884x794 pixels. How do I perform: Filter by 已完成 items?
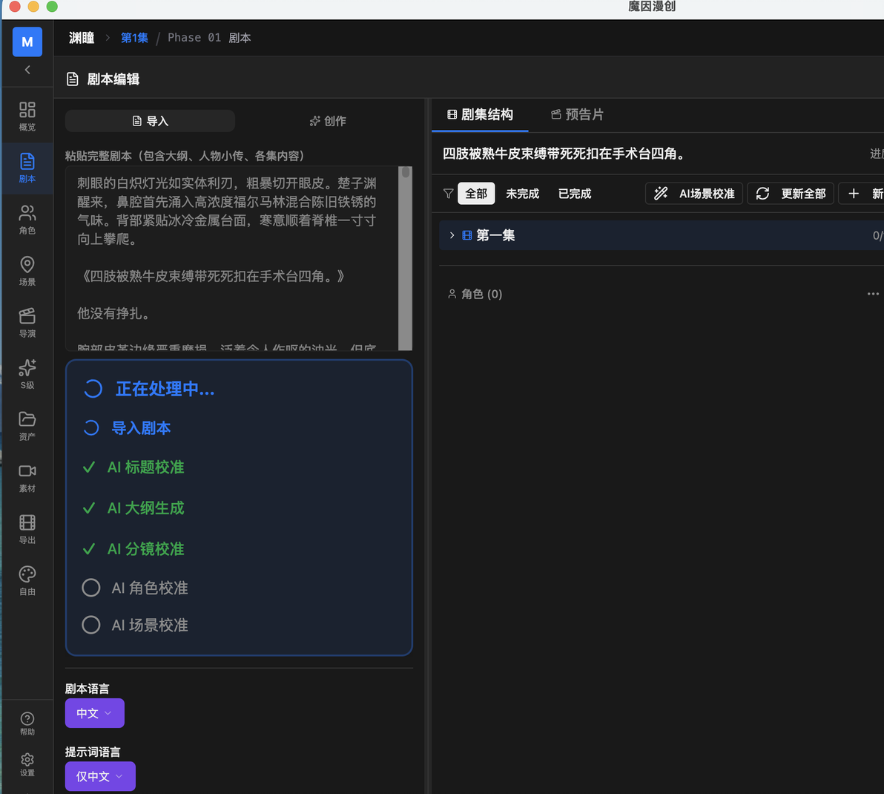[x=575, y=194]
